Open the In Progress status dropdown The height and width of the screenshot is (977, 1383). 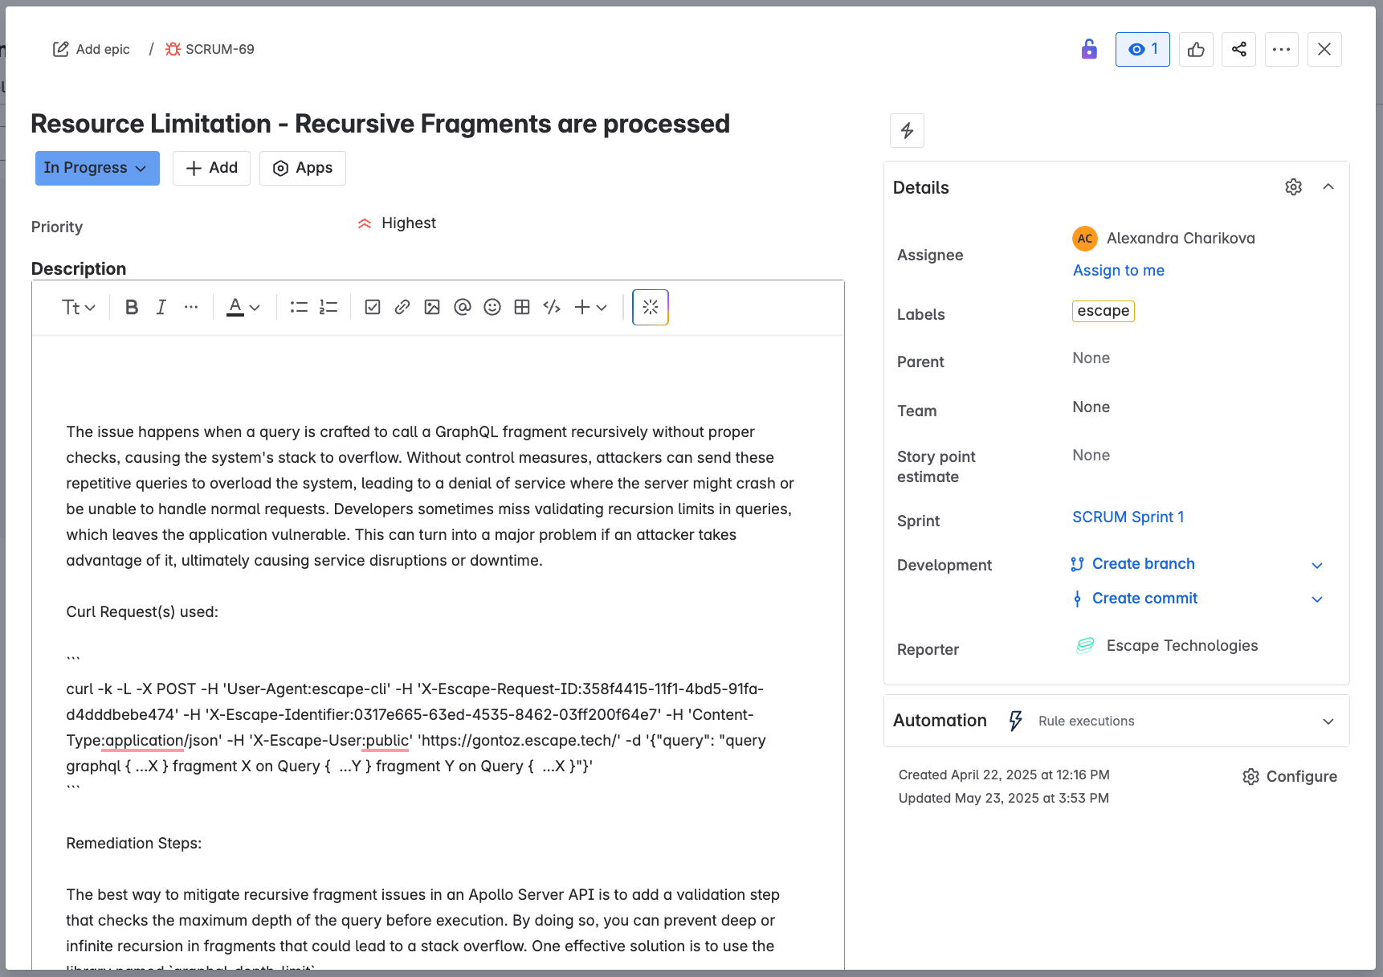[96, 168]
